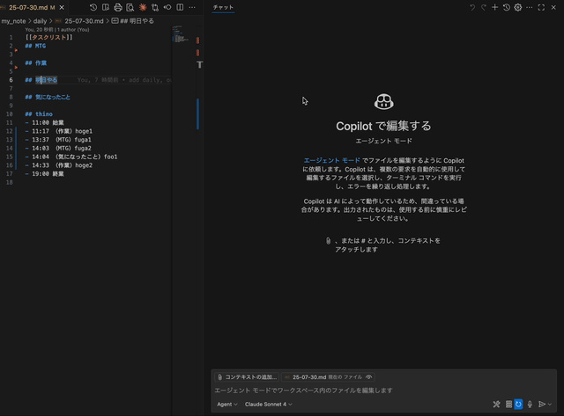Image resolution: width=564 pixels, height=416 pixels.
Task: Open the Agent mode dropdown
Action: point(227,405)
